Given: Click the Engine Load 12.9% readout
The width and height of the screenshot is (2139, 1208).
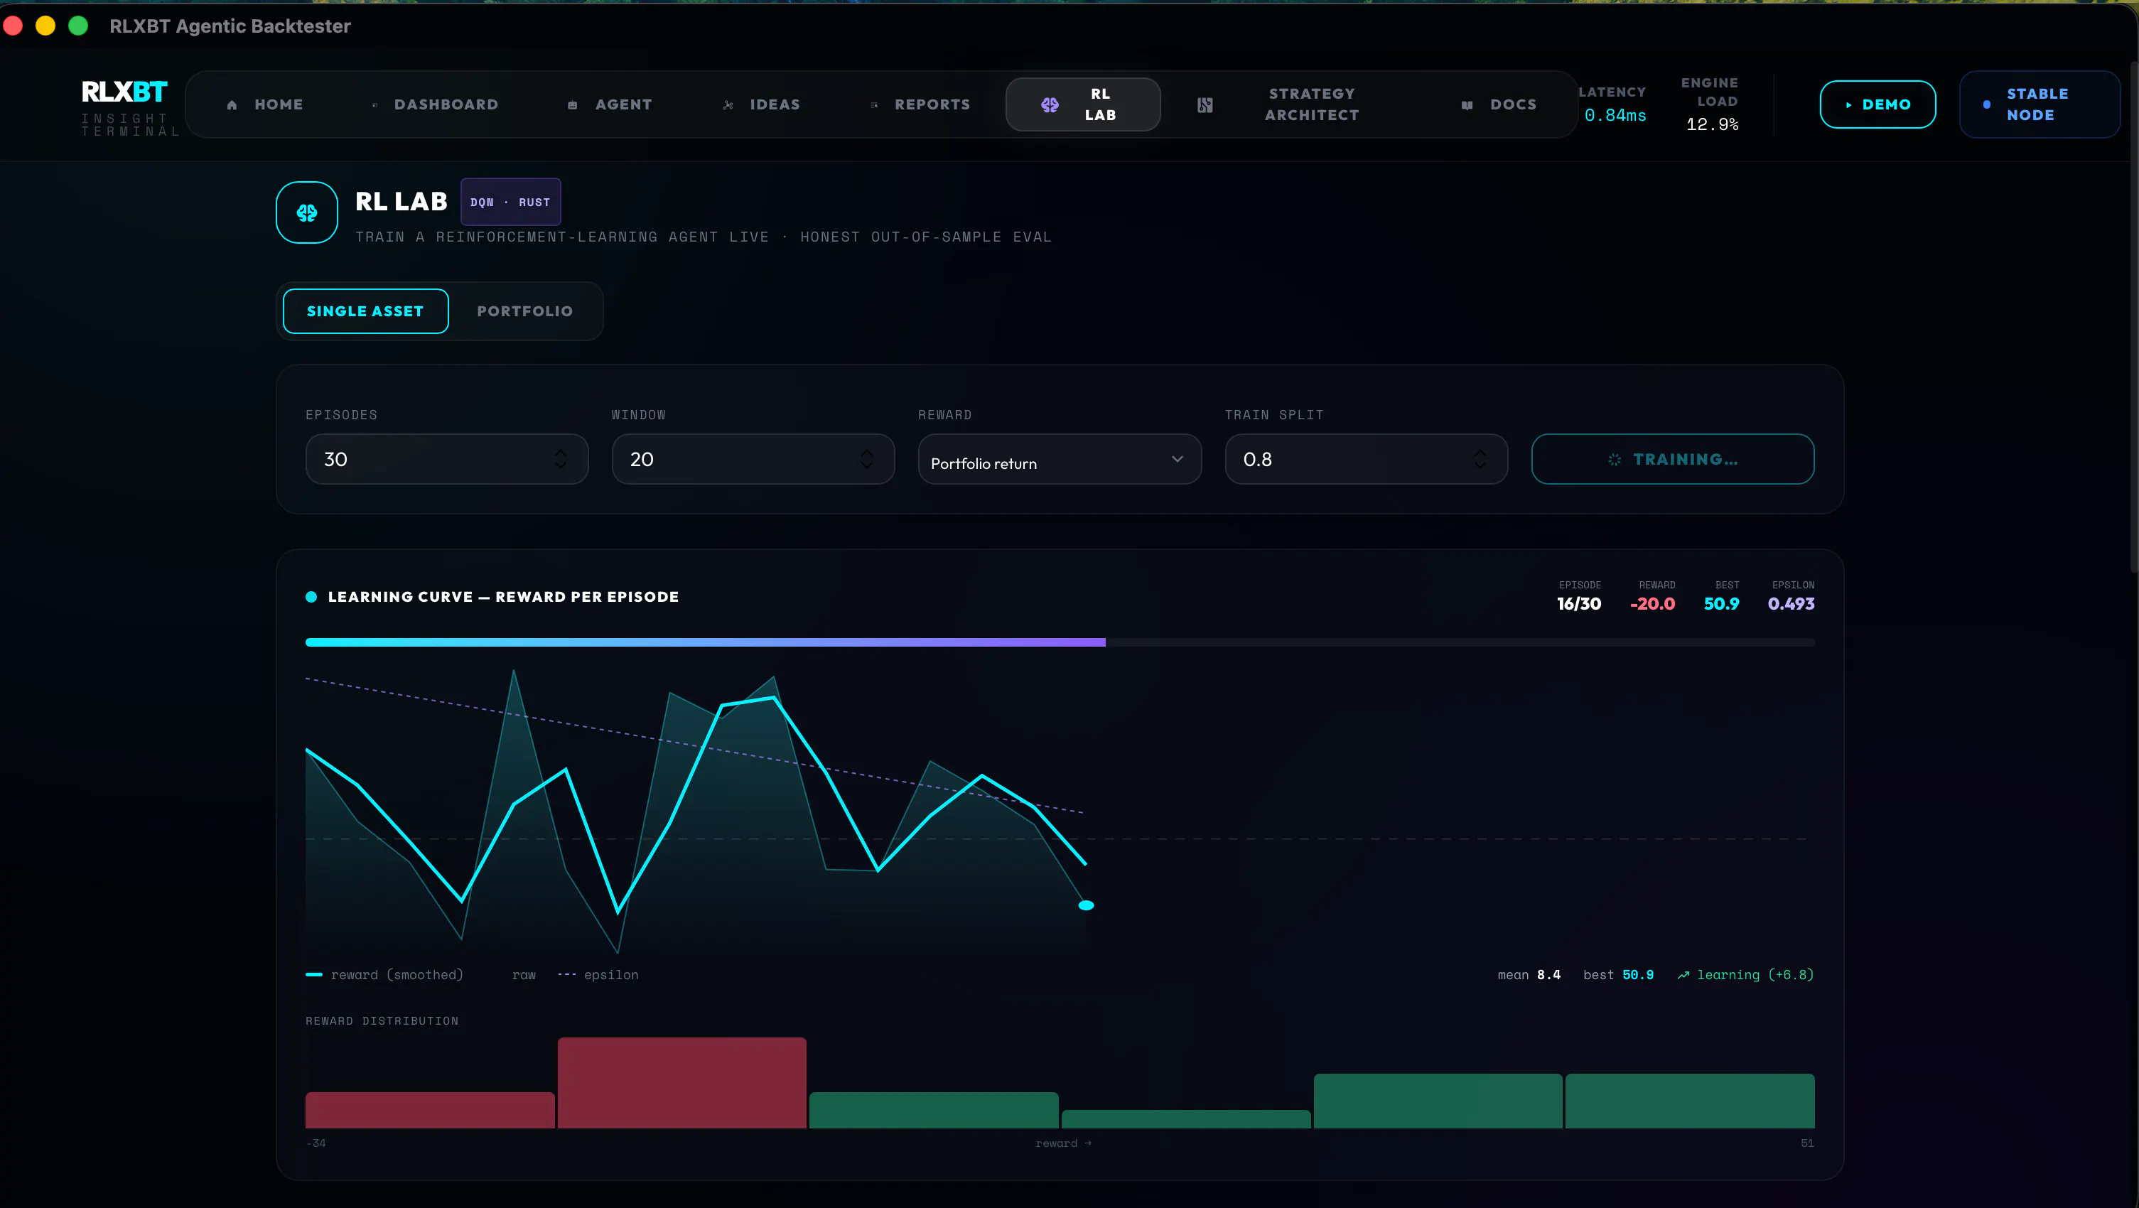Looking at the screenshot, I should pyautogui.click(x=1710, y=104).
